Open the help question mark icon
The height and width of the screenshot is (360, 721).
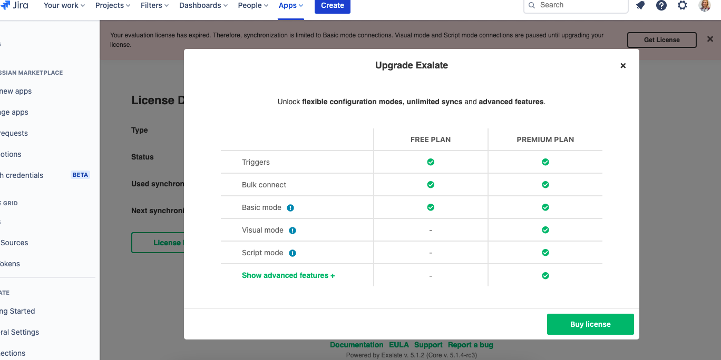point(661,5)
